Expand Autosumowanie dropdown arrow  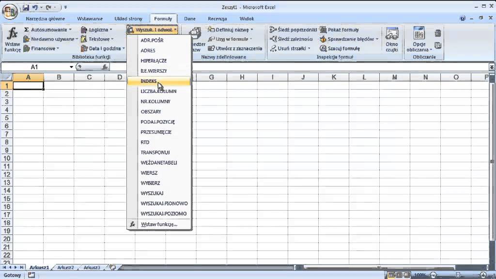[x=70, y=30]
